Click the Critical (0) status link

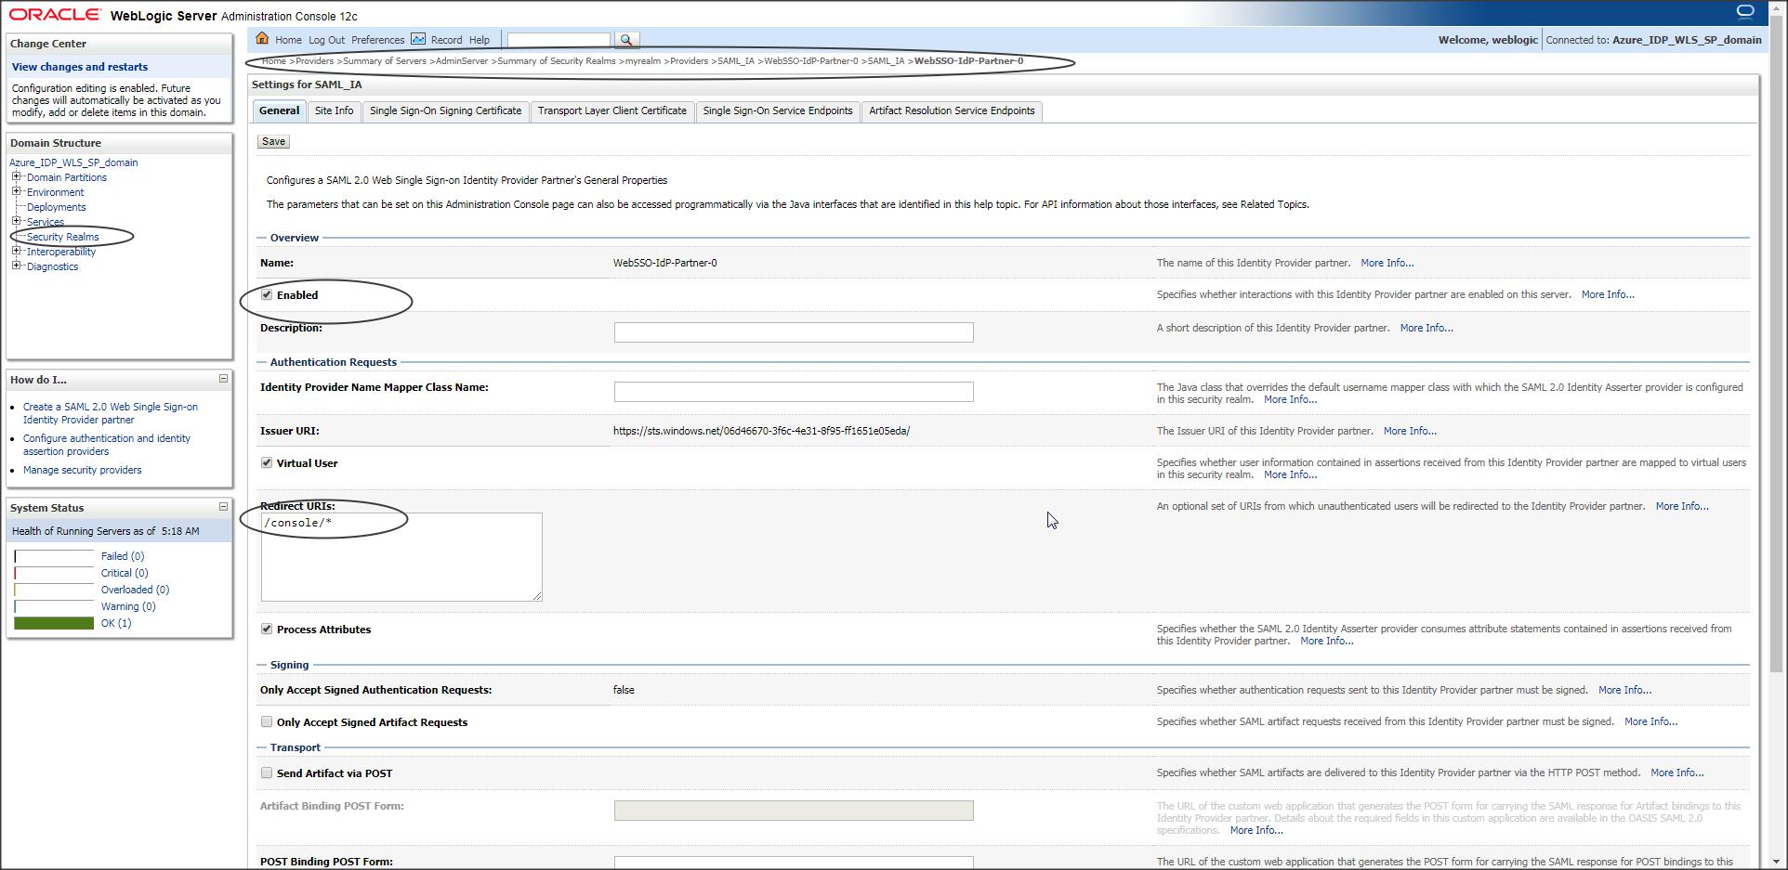coord(125,573)
